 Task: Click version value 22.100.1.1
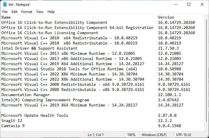(170, 95)
